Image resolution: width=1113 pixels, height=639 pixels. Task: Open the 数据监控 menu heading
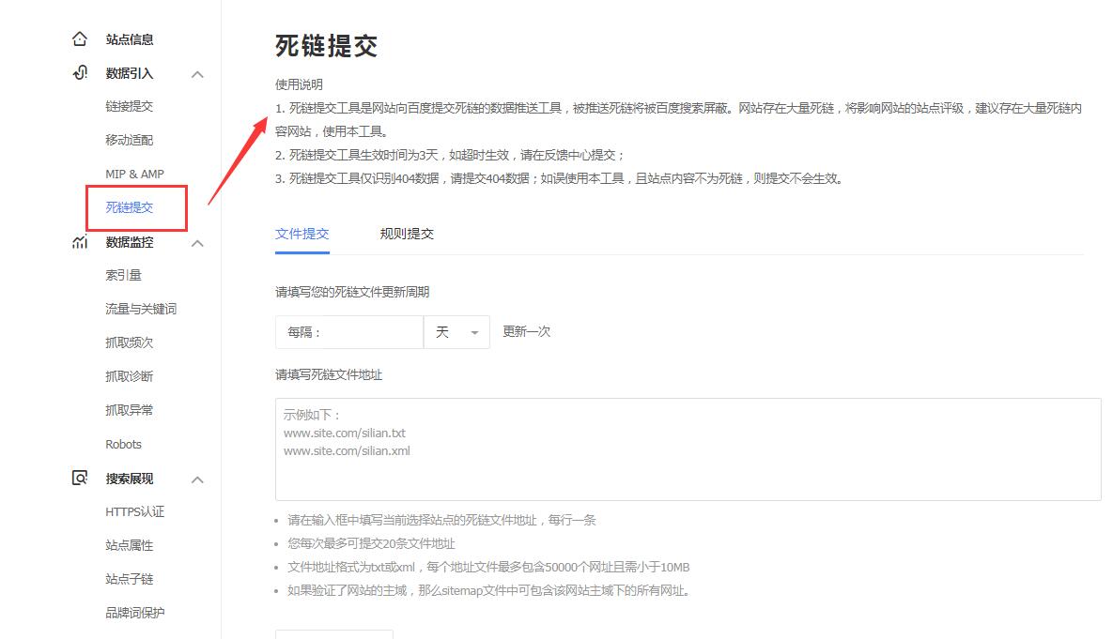pyautogui.click(x=130, y=242)
